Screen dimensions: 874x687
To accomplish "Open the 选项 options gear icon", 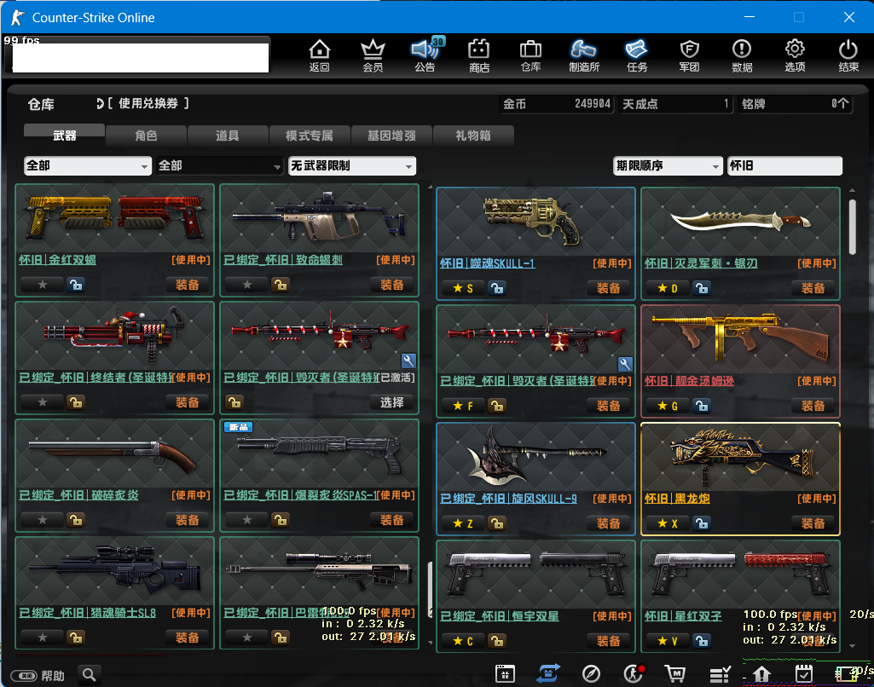I will tap(795, 55).
